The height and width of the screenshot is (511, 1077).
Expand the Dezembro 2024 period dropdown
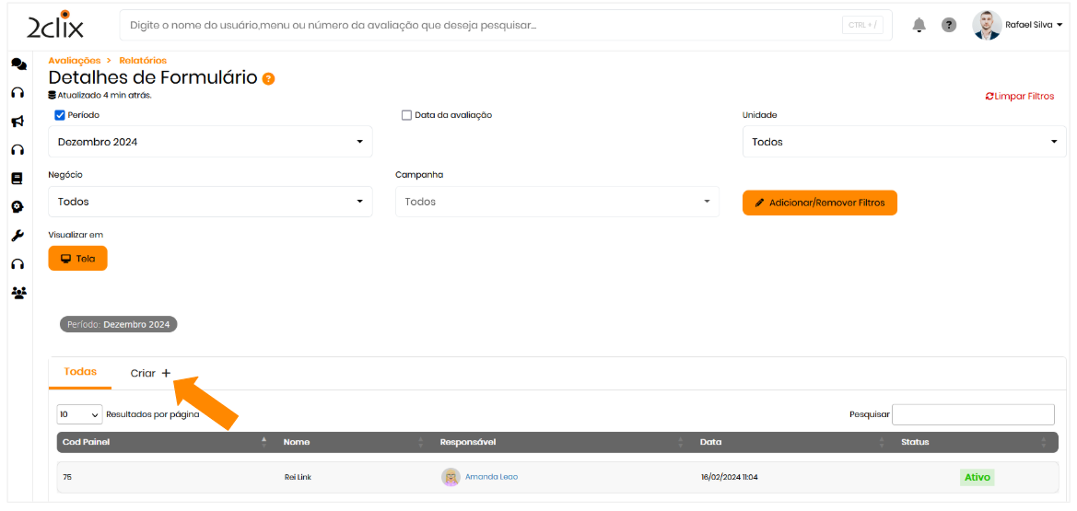click(210, 142)
